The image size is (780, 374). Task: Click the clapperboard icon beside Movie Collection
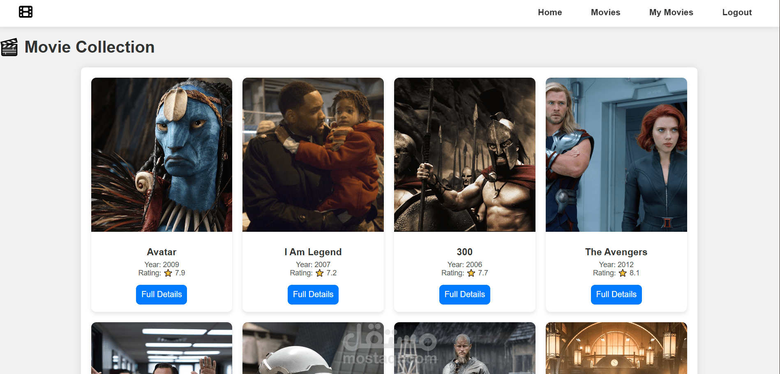point(10,47)
